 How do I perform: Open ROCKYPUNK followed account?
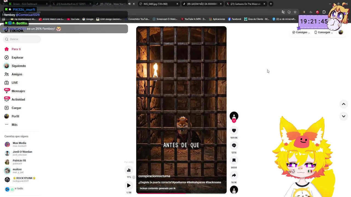[x=20, y=179]
